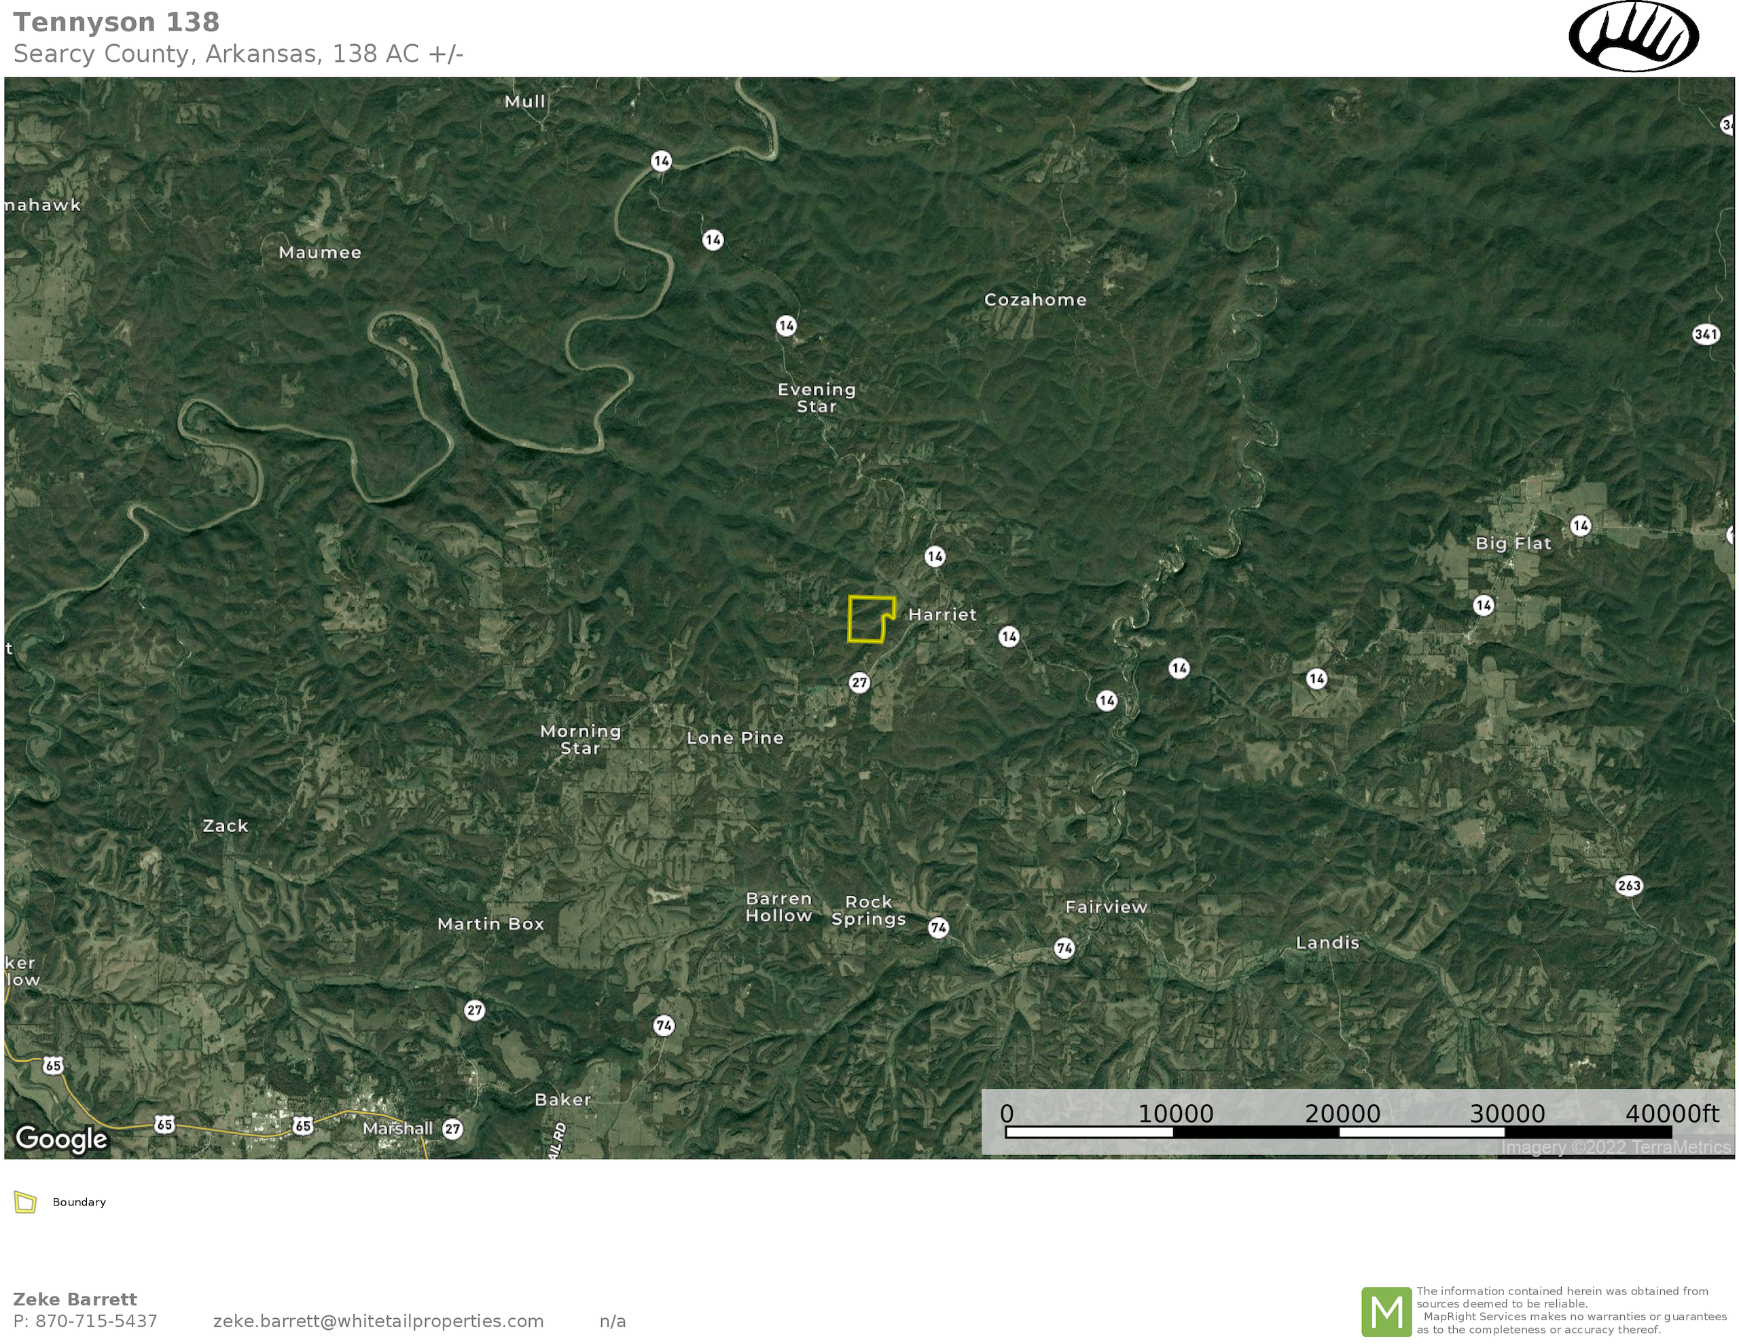This screenshot has width=1739, height=1344.
Task: Click the Highway 27 marker near Harriet
Action: 859,683
